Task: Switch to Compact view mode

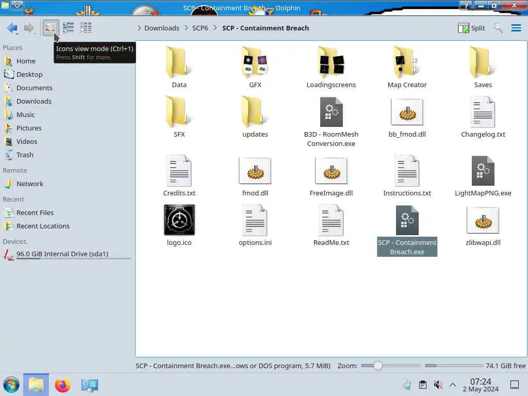Action: pos(69,28)
